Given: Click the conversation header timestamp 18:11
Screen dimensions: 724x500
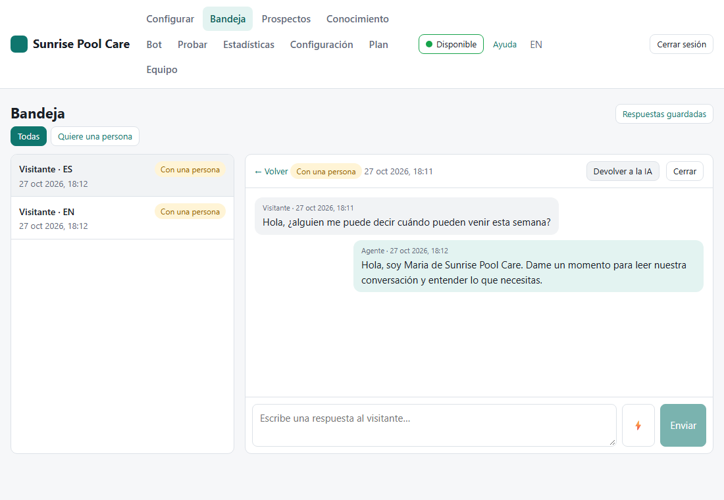Looking at the screenshot, I should pos(398,171).
